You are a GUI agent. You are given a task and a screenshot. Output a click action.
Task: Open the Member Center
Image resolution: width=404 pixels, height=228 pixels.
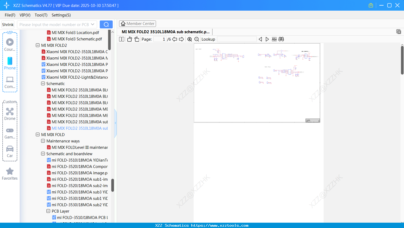[x=137, y=24]
